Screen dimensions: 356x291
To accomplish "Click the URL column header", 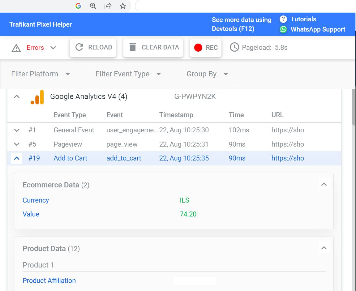I will [x=277, y=115].
